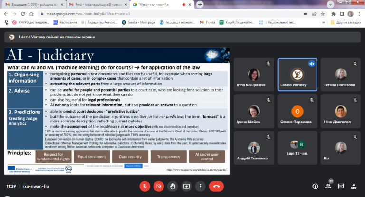Turn on the camera in Meet
Screen dimensions: 365x197
click(159, 186)
